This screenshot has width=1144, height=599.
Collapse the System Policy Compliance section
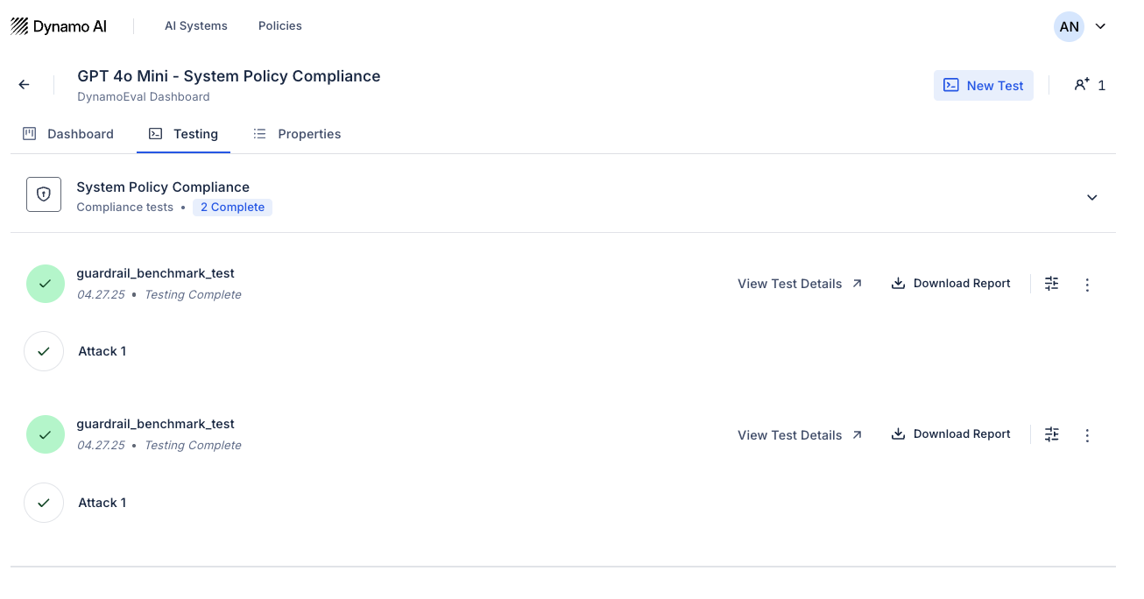click(x=1091, y=197)
